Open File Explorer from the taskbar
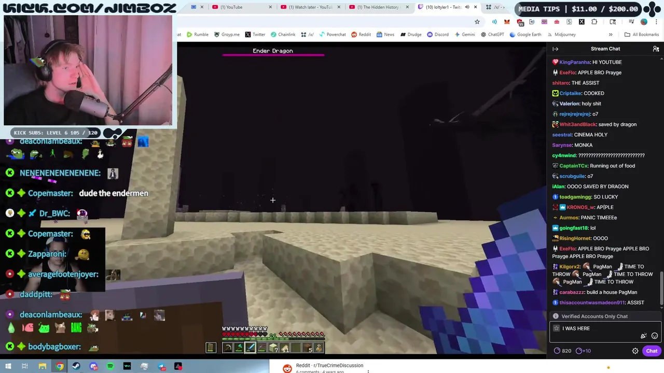 pos(43,366)
